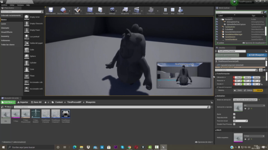
Task: Open Microsoft Edge from the taskbar
Action: [x=75, y=147]
